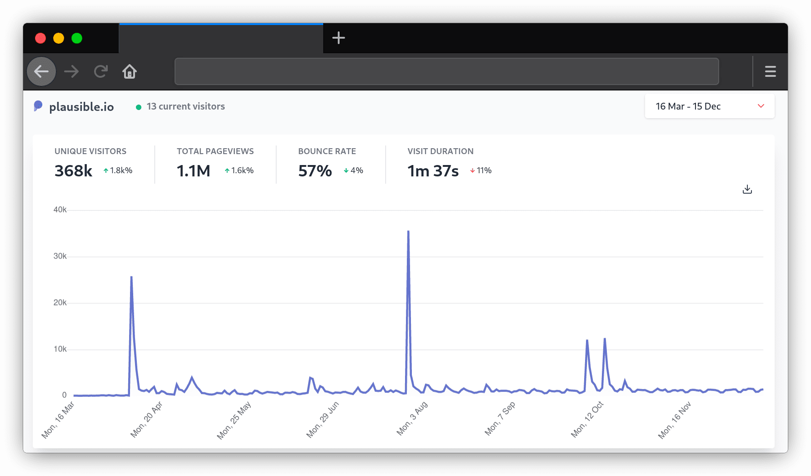Click the 11% visit duration change indicator
This screenshot has width=811, height=476.
click(481, 170)
